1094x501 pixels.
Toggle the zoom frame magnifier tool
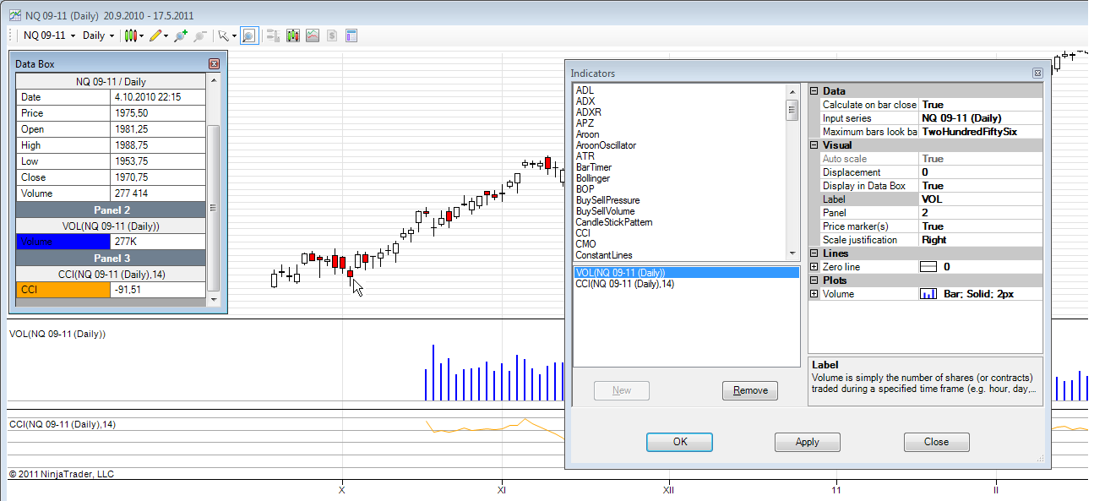[248, 35]
